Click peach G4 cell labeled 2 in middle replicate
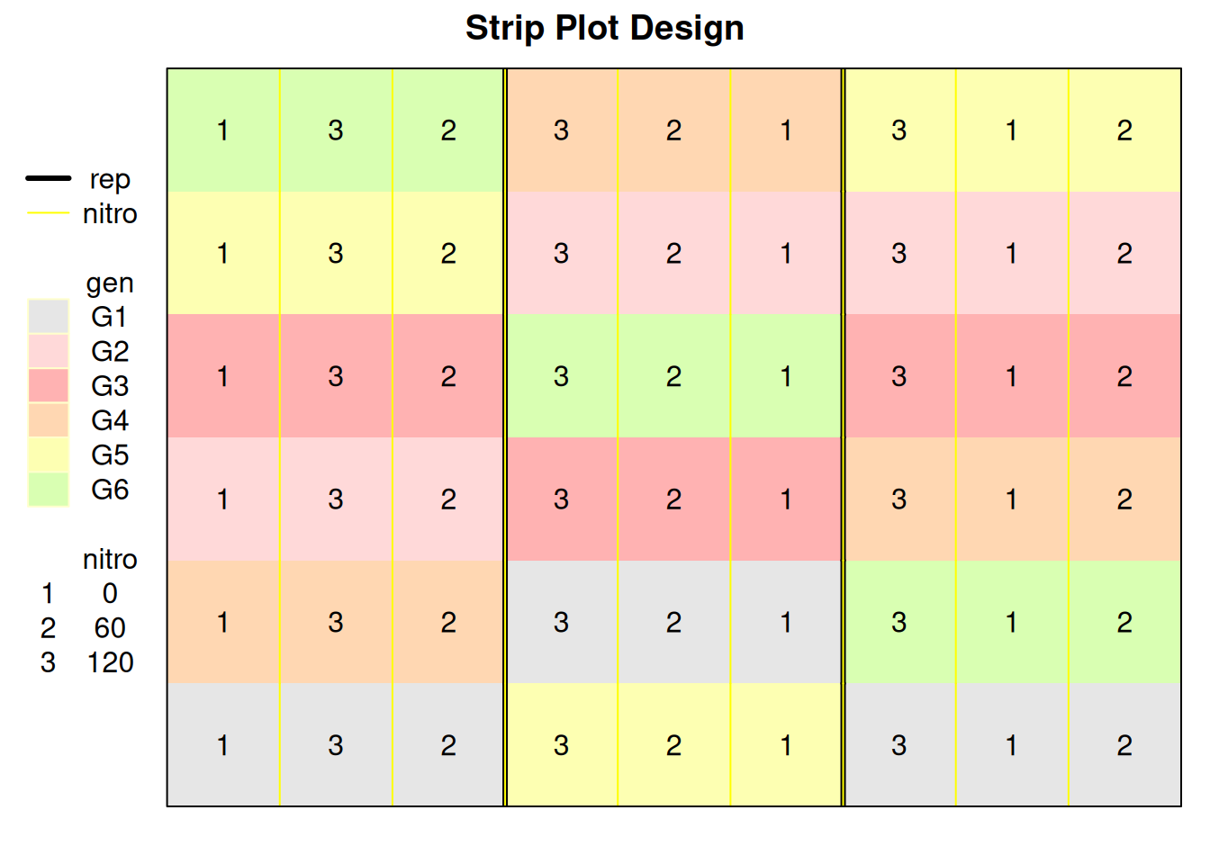Screen dimensions: 1210x864 [x=673, y=130]
